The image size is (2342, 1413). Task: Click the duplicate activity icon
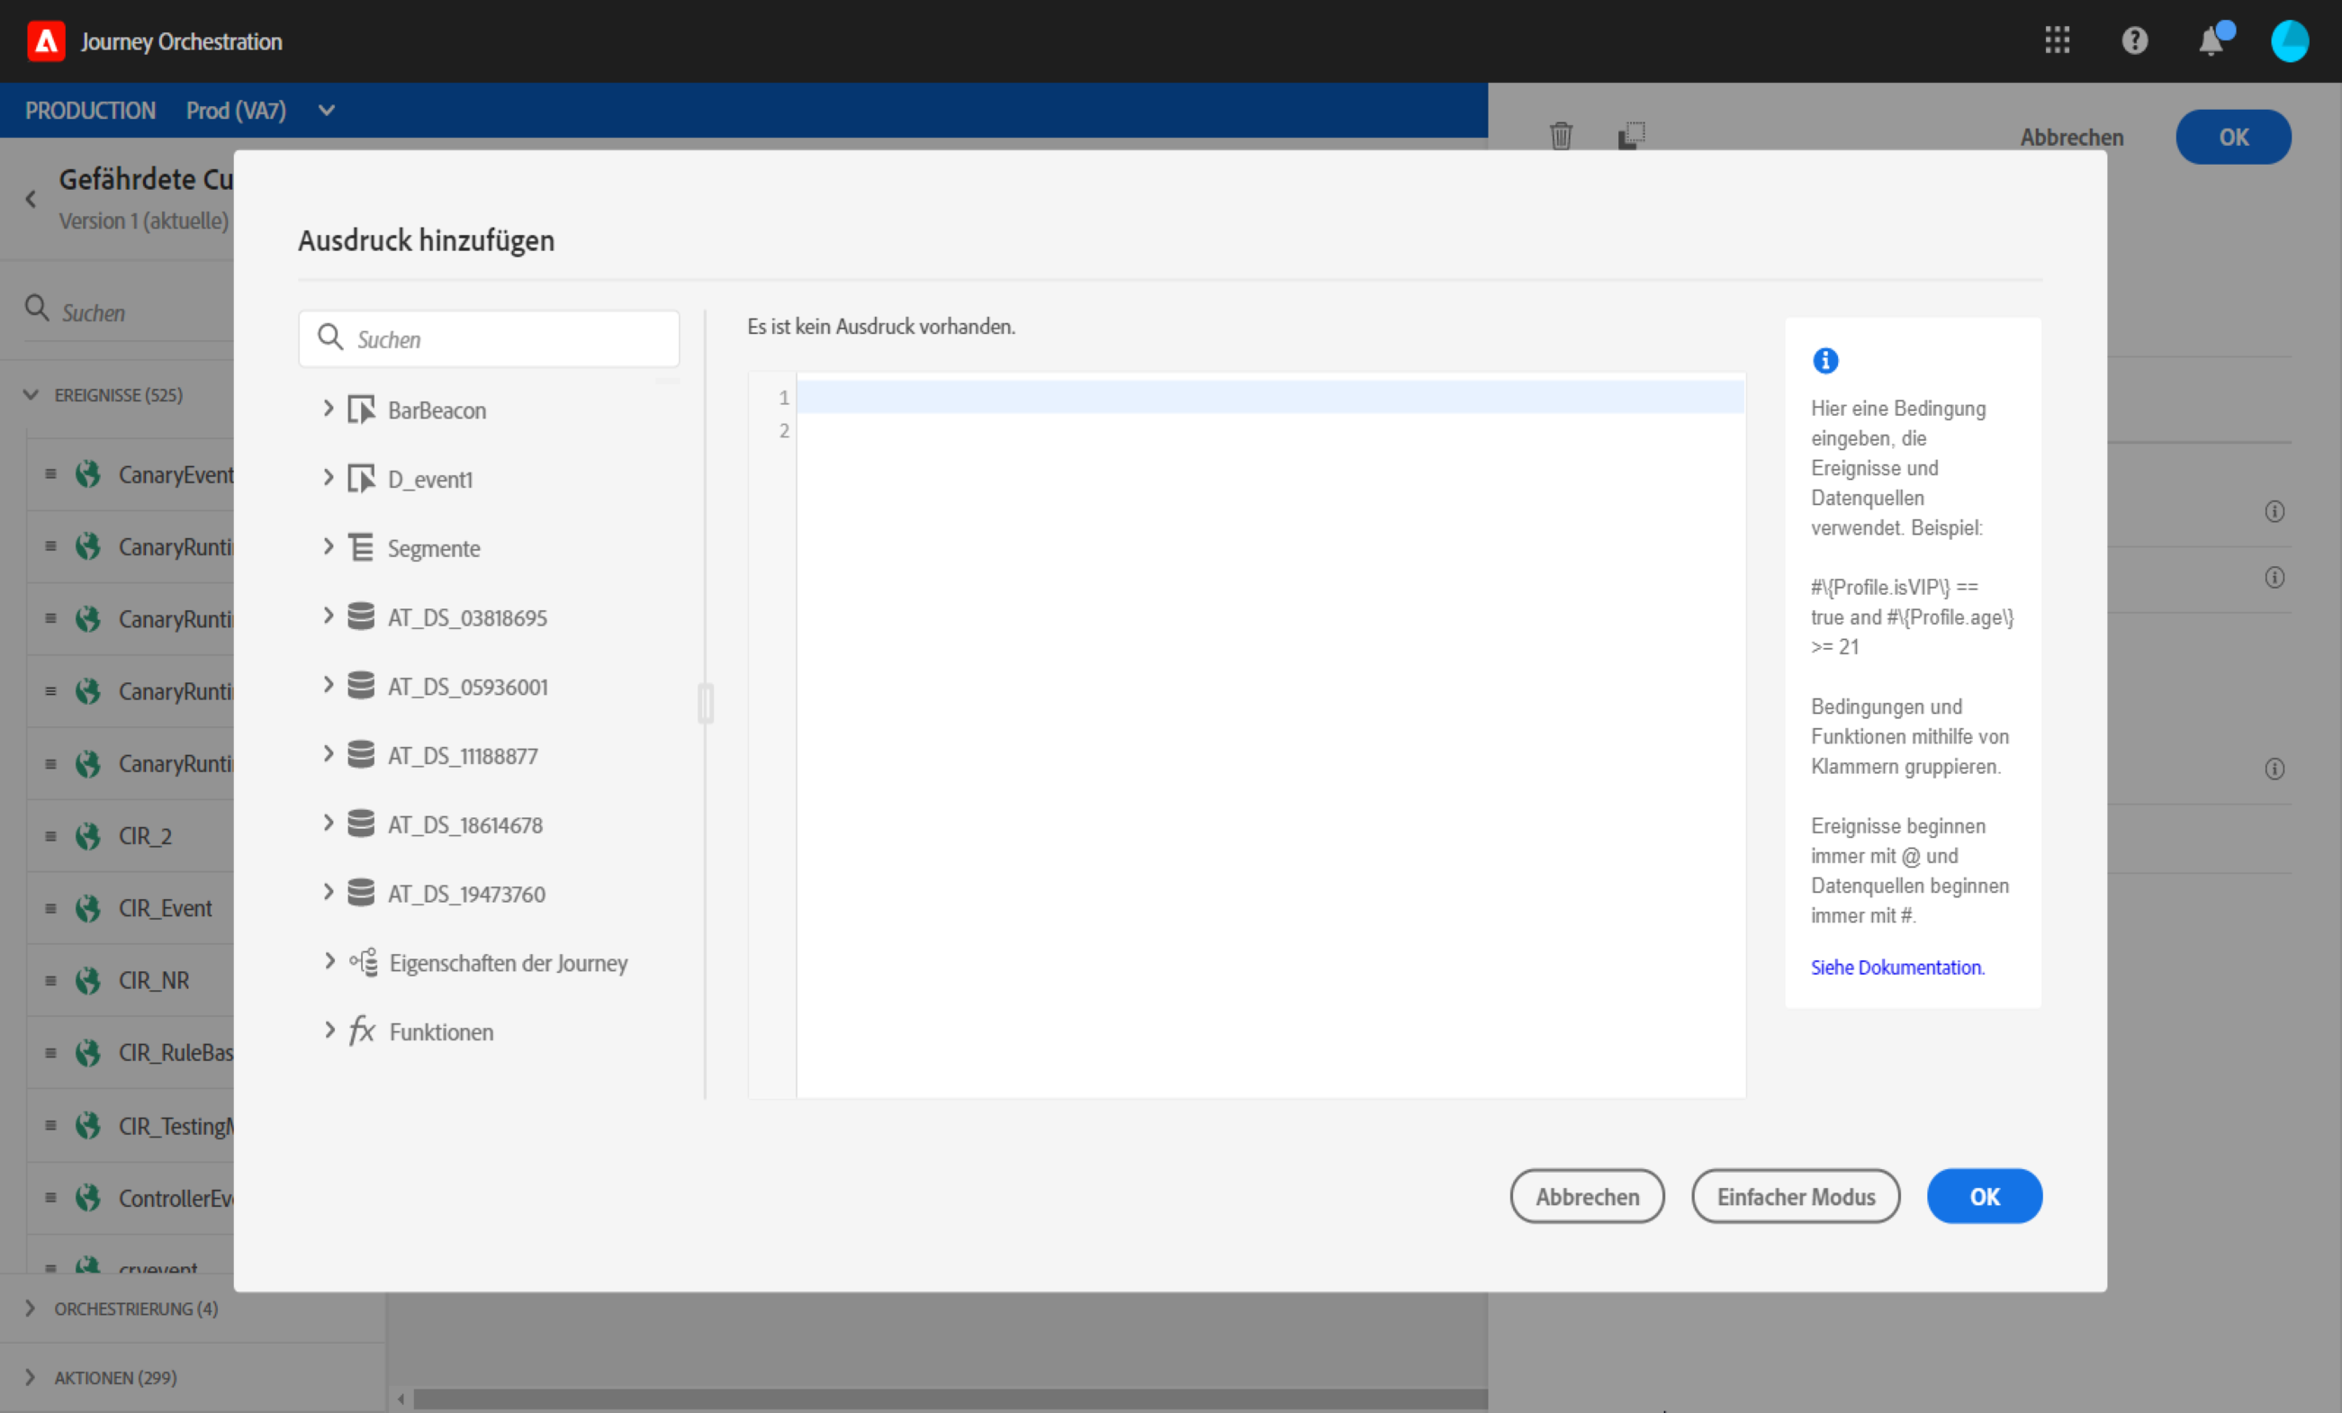click(1631, 136)
